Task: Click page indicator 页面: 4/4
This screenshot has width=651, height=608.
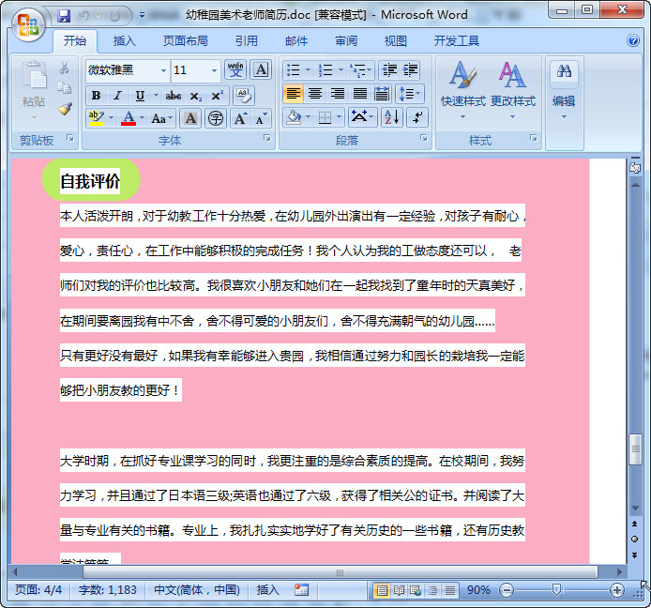Action: point(38,590)
